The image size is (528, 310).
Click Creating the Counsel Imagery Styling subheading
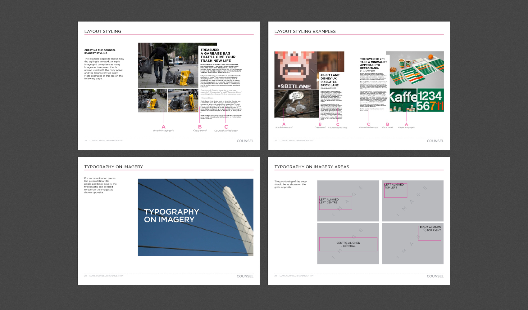coord(100,51)
